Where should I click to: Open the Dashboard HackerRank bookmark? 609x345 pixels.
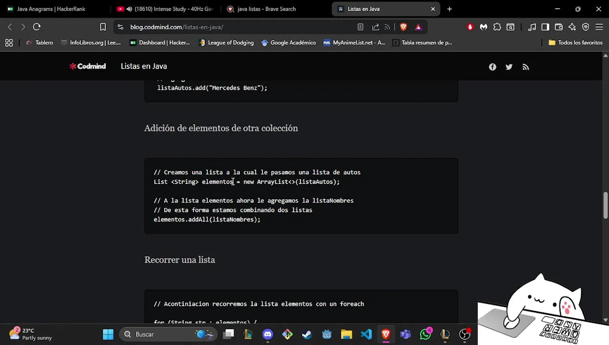160,43
